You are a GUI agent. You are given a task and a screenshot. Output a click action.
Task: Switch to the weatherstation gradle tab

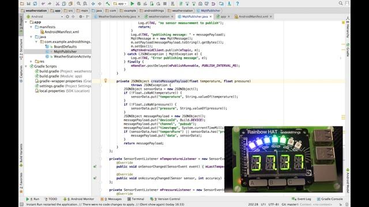pos(159,17)
